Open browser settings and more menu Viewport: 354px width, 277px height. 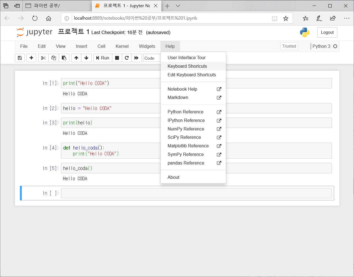[x=347, y=19]
